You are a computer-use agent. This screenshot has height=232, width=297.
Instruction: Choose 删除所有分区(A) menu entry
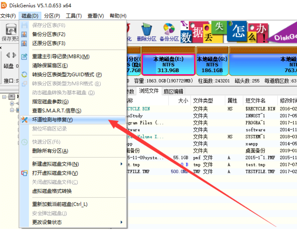[73, 151]
